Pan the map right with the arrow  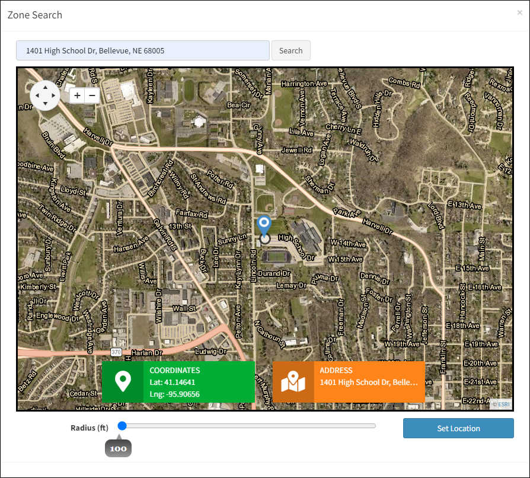click(x=53, y=95)
